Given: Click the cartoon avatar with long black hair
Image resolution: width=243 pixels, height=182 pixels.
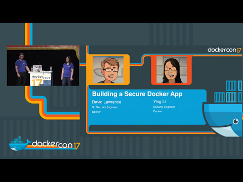Looking at the screenshot, I should point(172,70).
